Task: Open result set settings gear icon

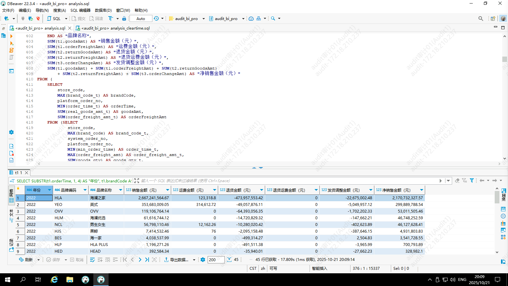Action: tap(203, 260)
